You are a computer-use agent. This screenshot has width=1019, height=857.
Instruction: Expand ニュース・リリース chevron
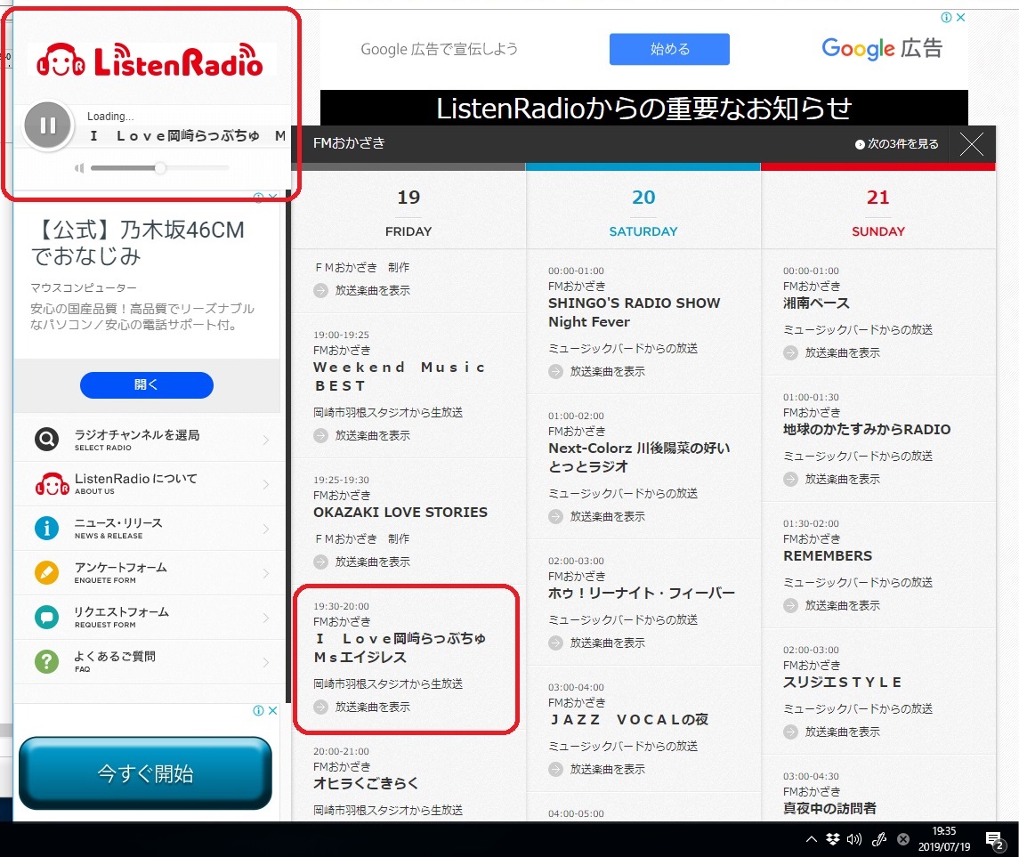pyautogui.click(x=266, y=529)
